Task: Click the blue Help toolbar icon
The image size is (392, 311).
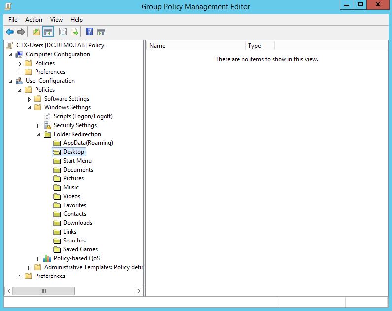Action: tap(89, 32)
